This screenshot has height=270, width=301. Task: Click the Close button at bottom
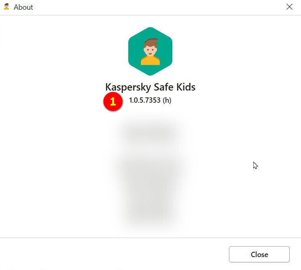259,254
